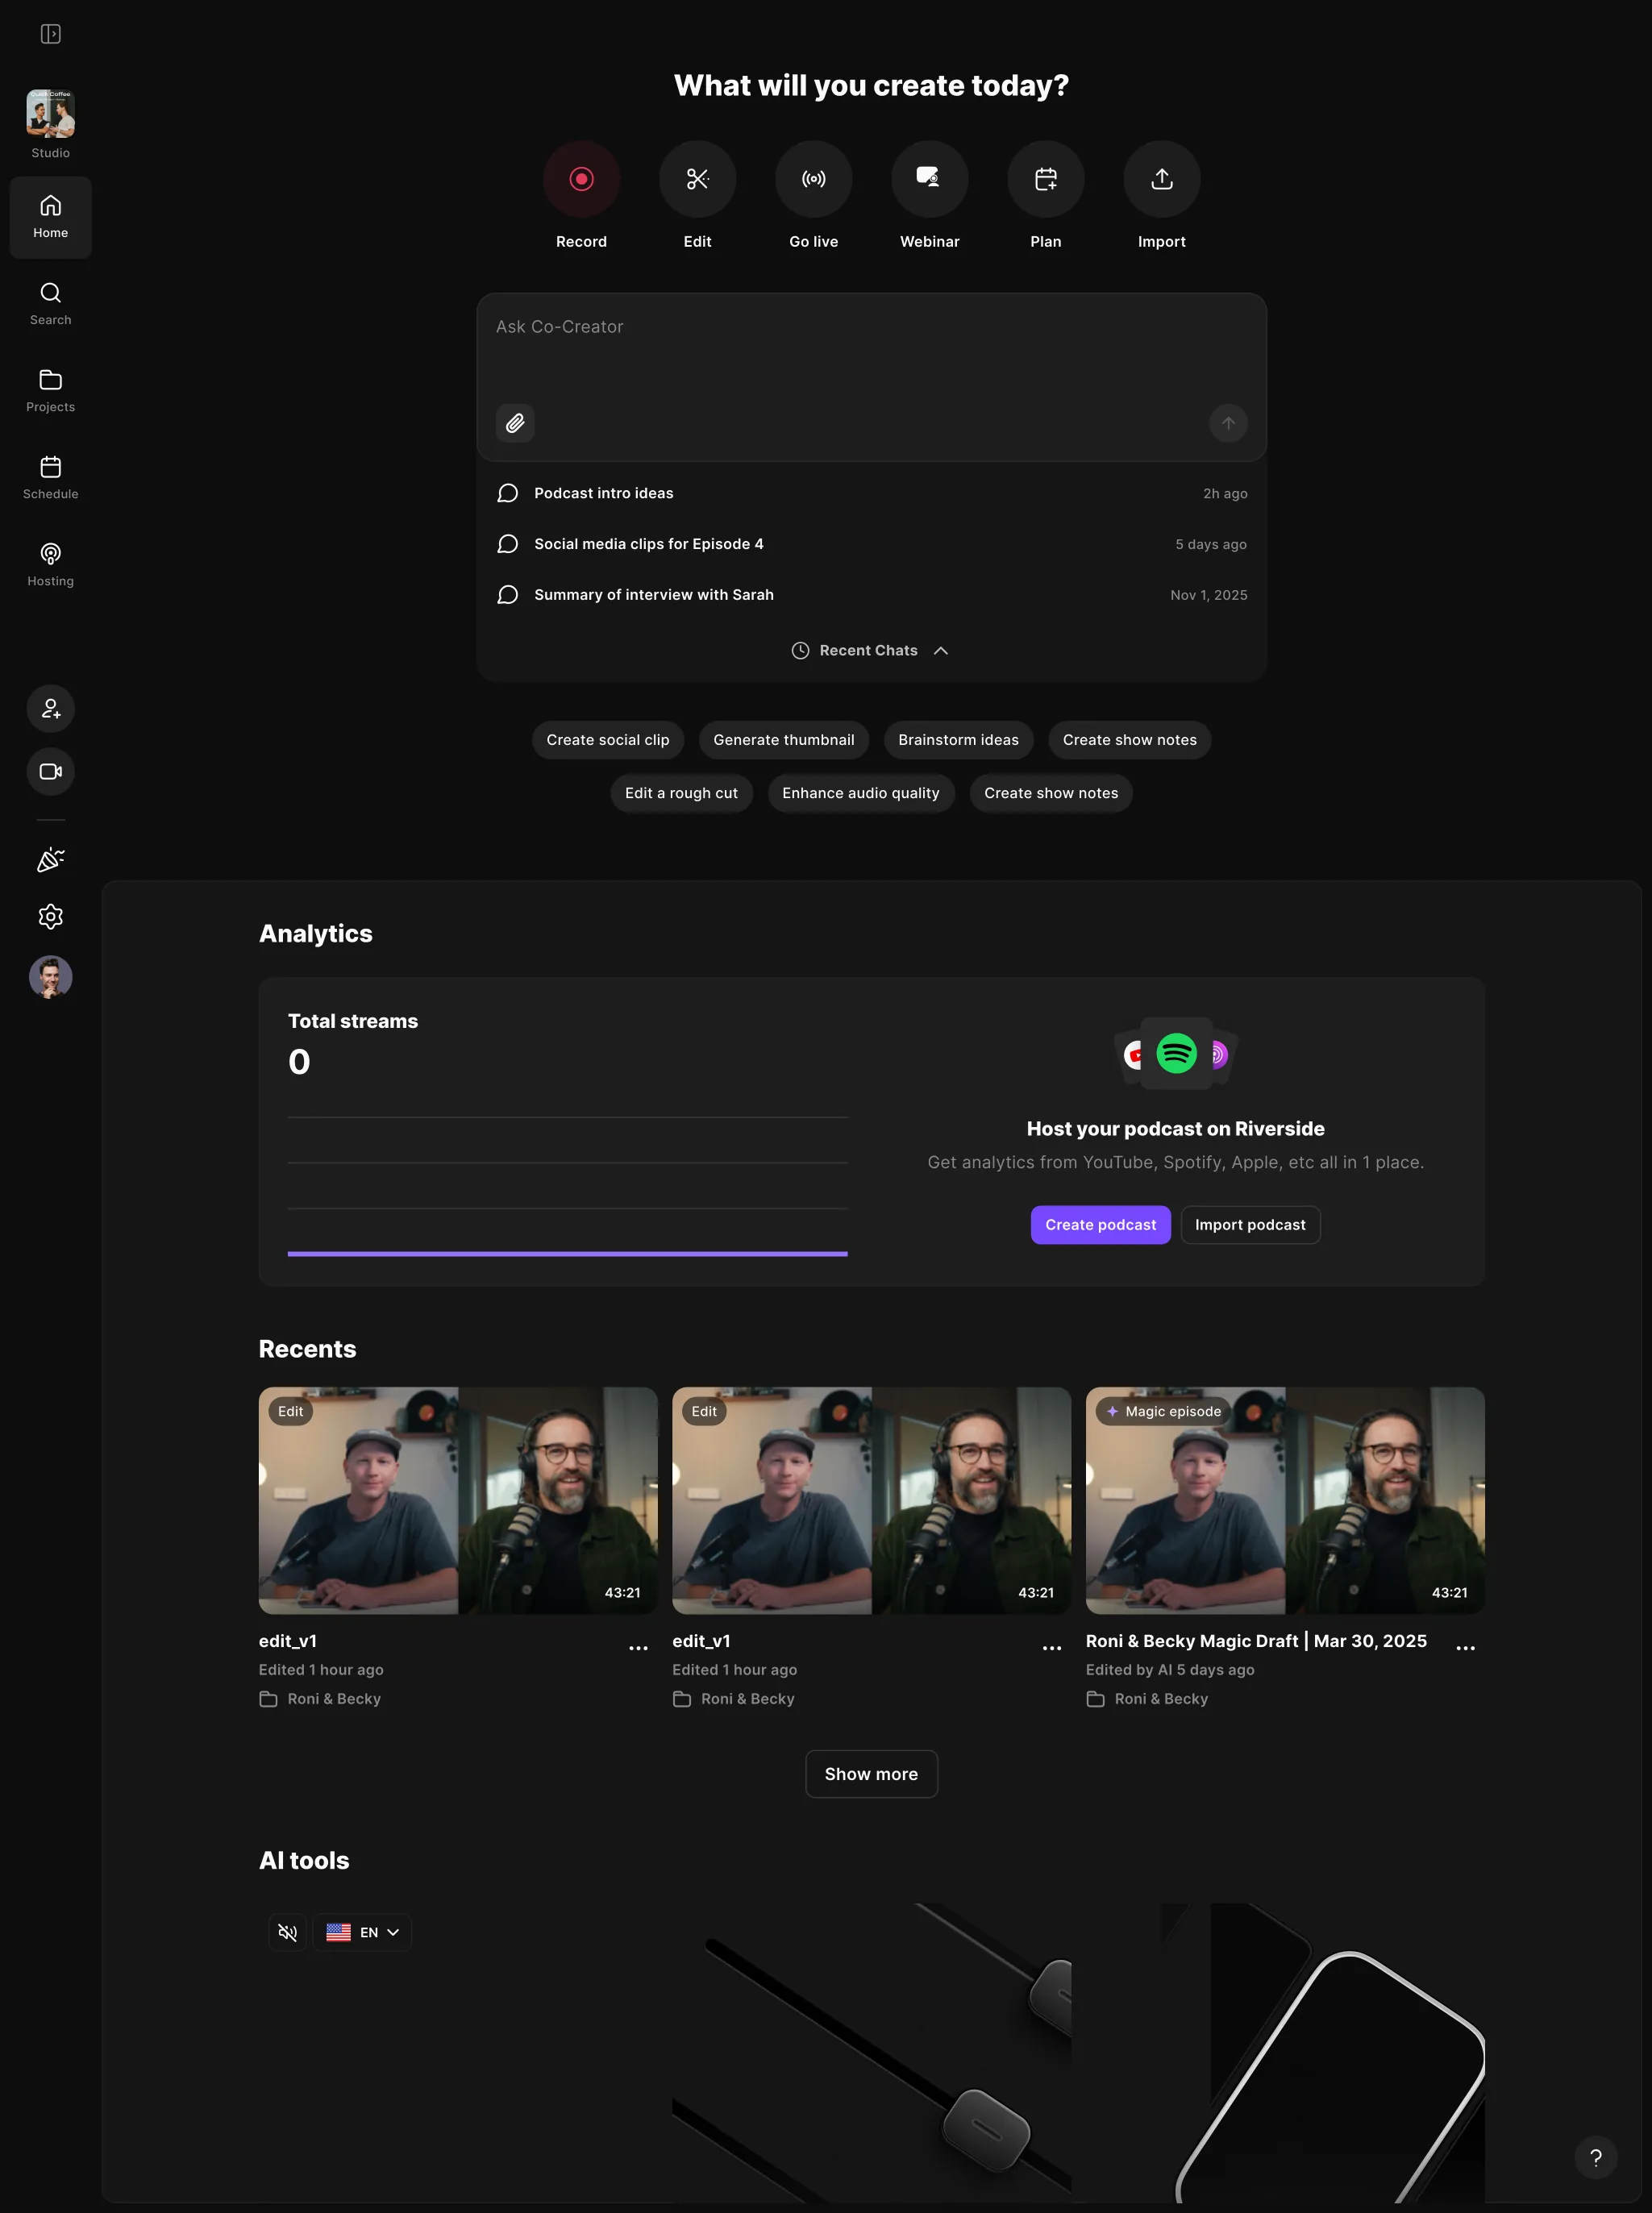Open Summary of interview with Sarah chat

click(871, 595)
